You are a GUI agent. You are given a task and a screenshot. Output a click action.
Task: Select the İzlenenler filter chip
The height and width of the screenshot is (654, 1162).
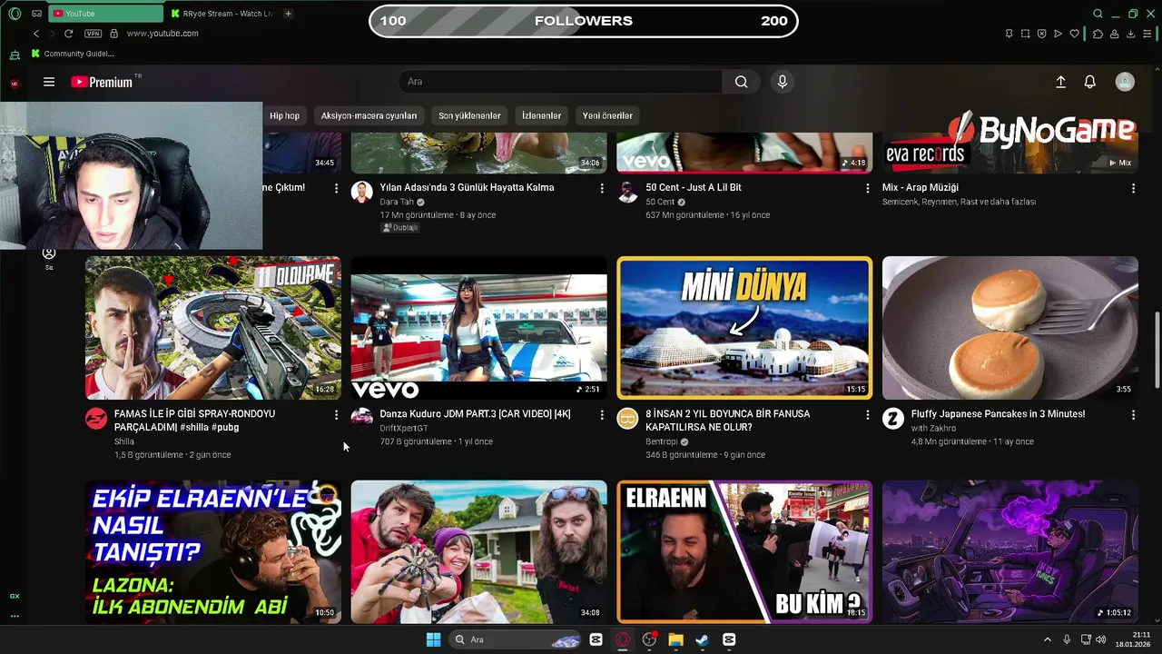coord(541,115)
